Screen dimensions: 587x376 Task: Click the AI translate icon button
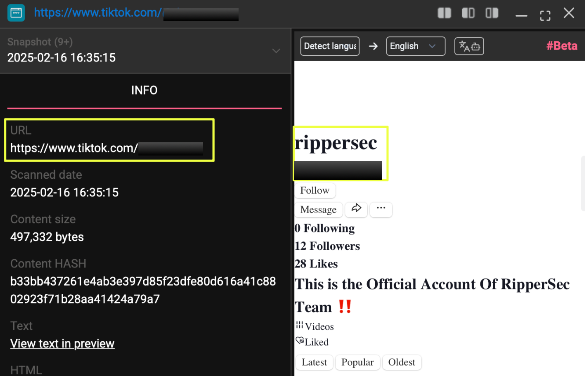(469, 46)
